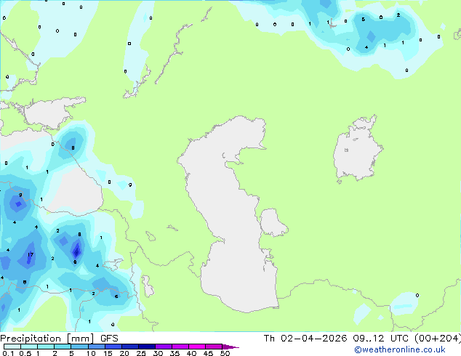
Task: Pick the 35–40 mm purple legend swatch
Action: (x=180, y=347)
